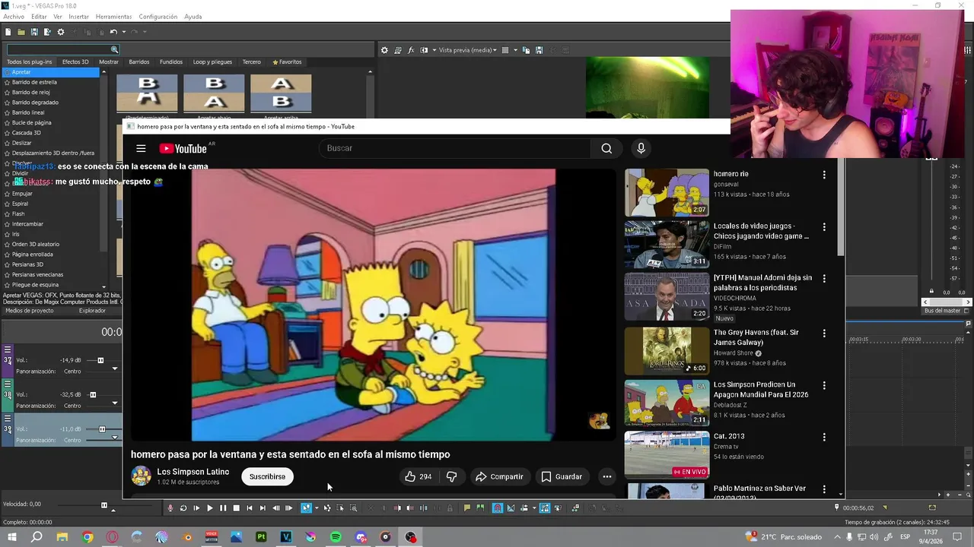974x547 pixels.
Task: Go to end of project
Action: [x=263, y=508]
